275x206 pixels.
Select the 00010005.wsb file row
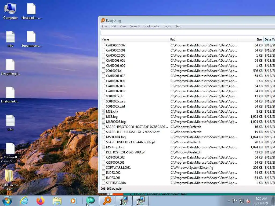188,101
